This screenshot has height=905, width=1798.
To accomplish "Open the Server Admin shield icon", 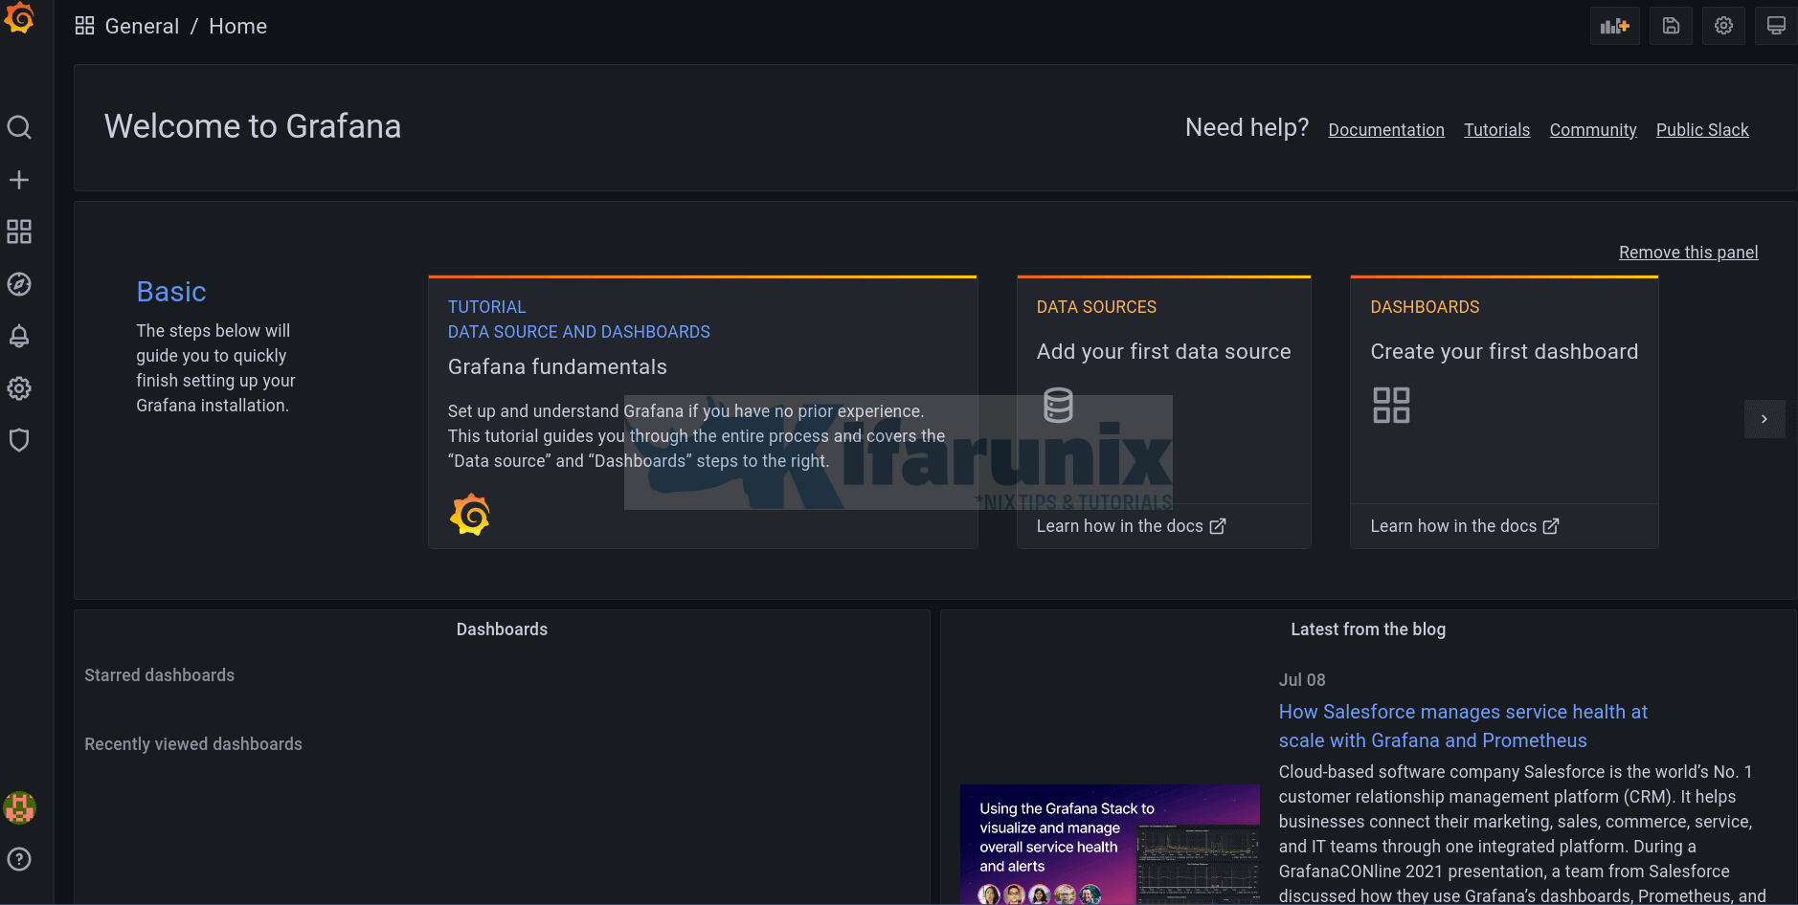I will pyautogui.click(x=19, y=440).
